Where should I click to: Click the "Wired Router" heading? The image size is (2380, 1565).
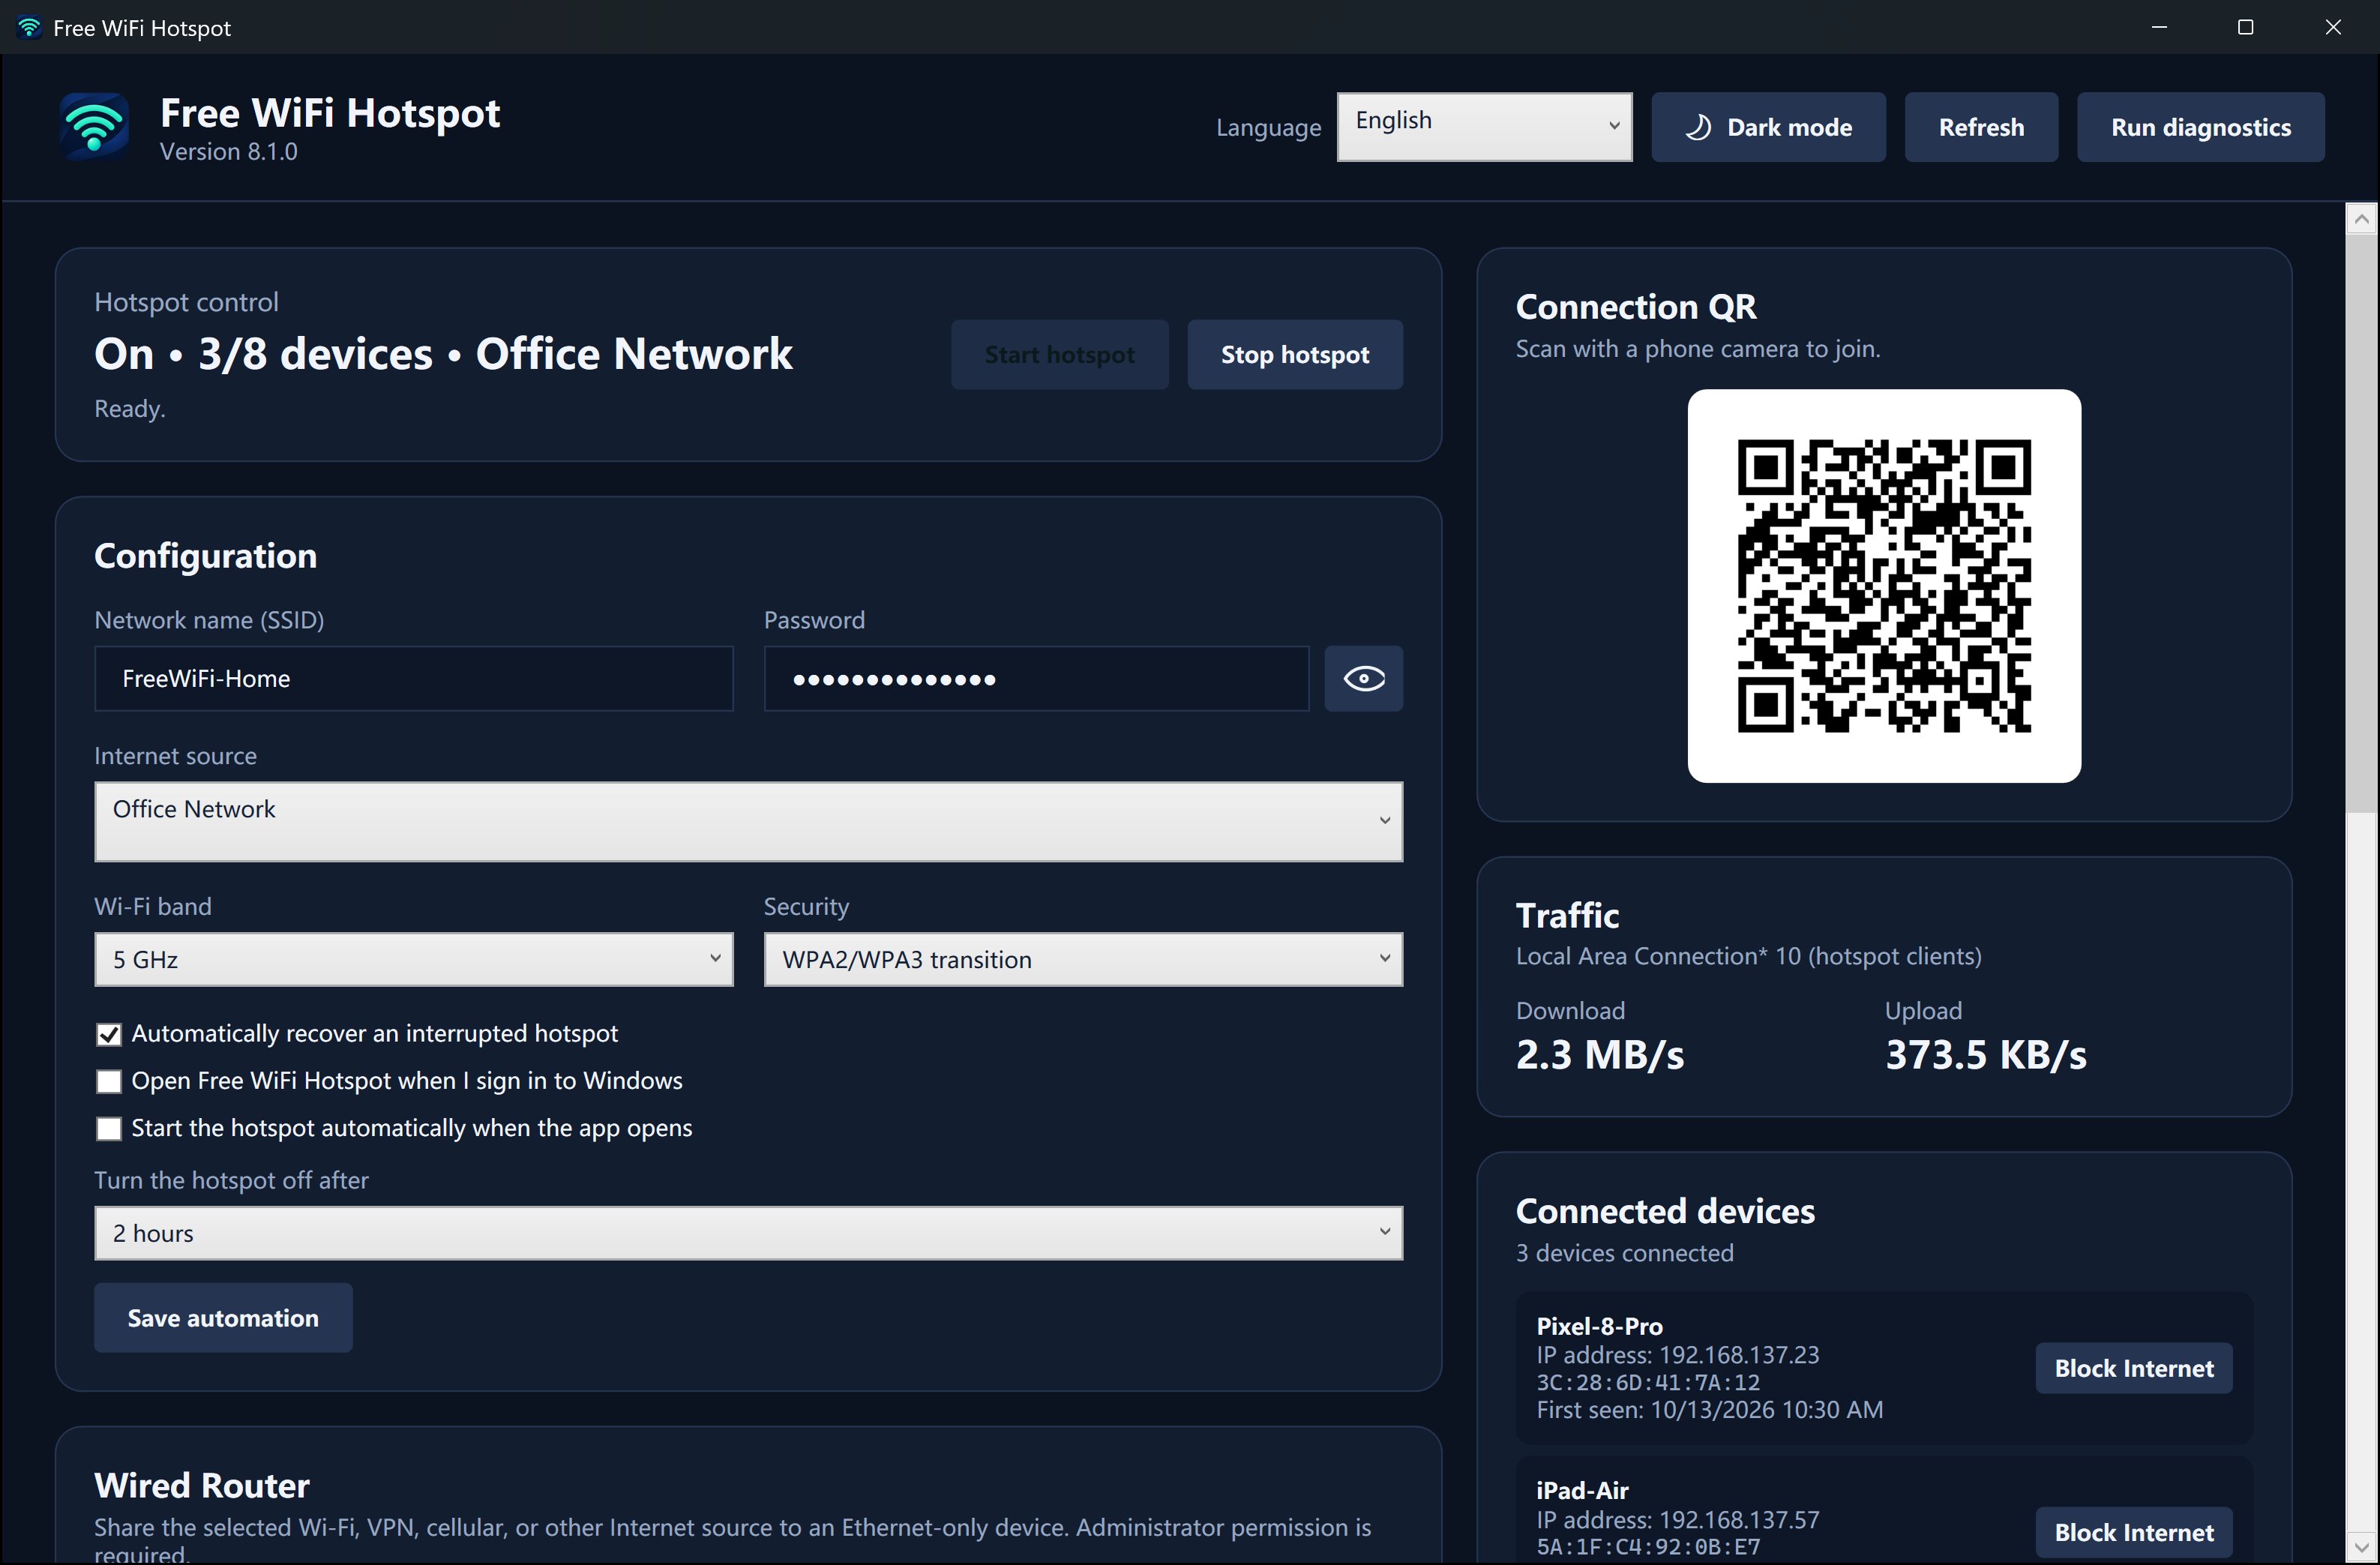pyautogui.click(x=201, y=1486)
